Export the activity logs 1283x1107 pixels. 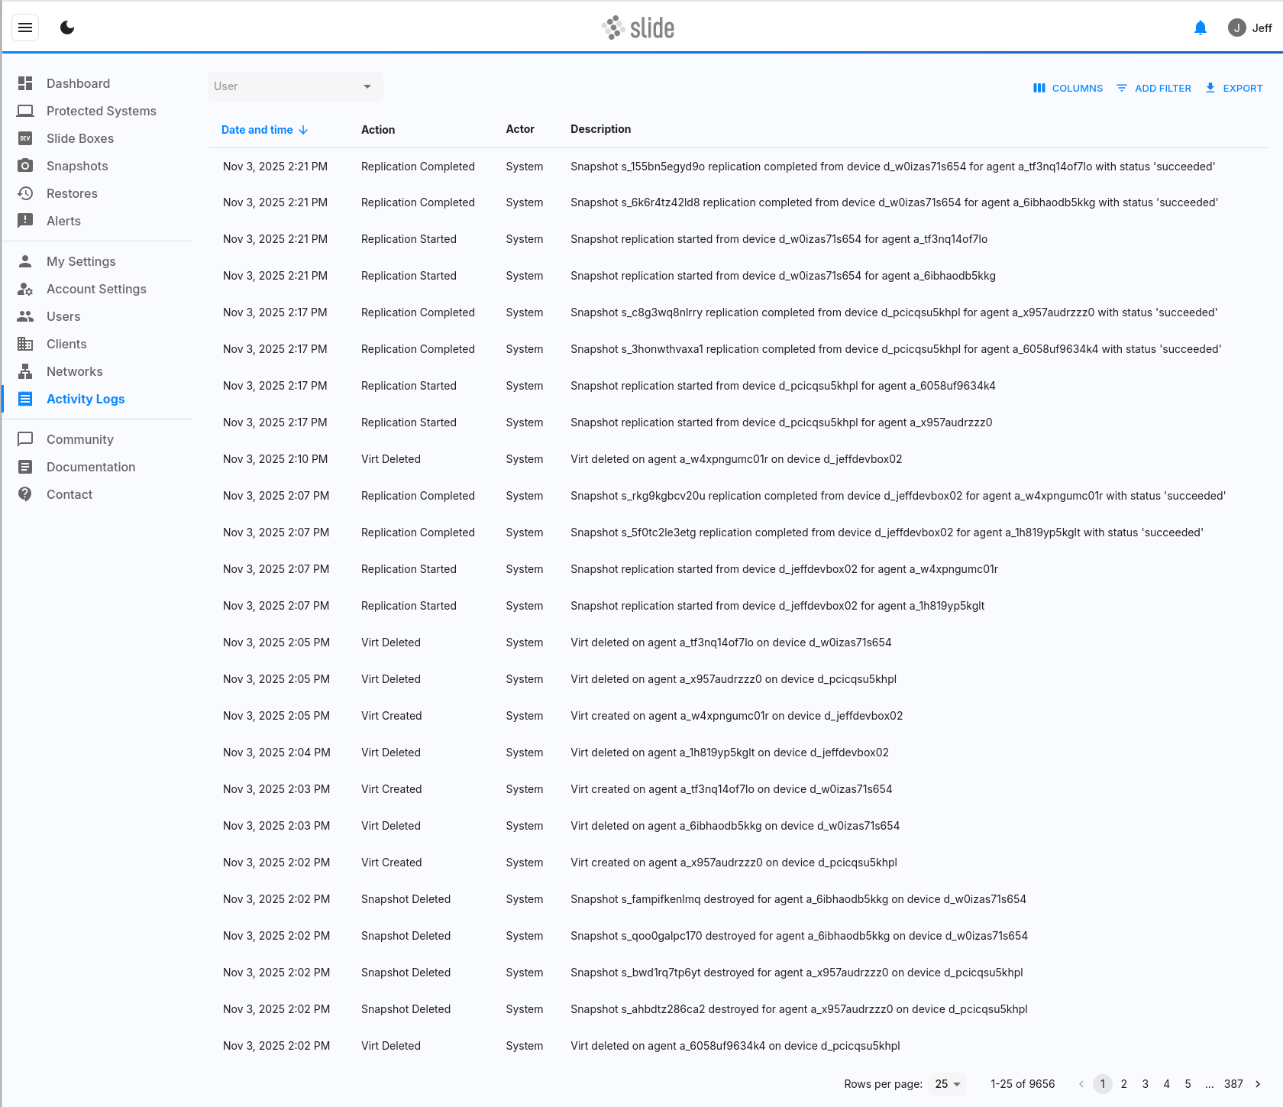pos(1233,89)
